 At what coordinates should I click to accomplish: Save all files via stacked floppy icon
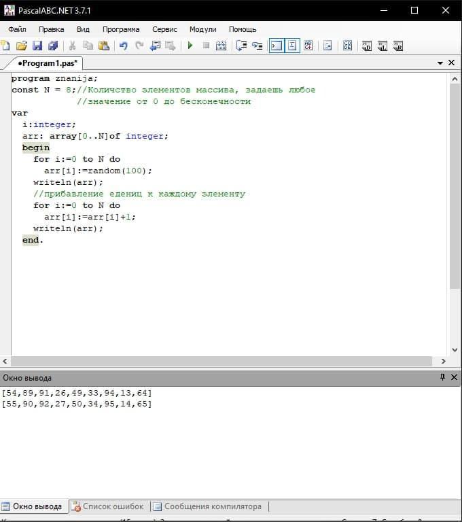point(53,46)
